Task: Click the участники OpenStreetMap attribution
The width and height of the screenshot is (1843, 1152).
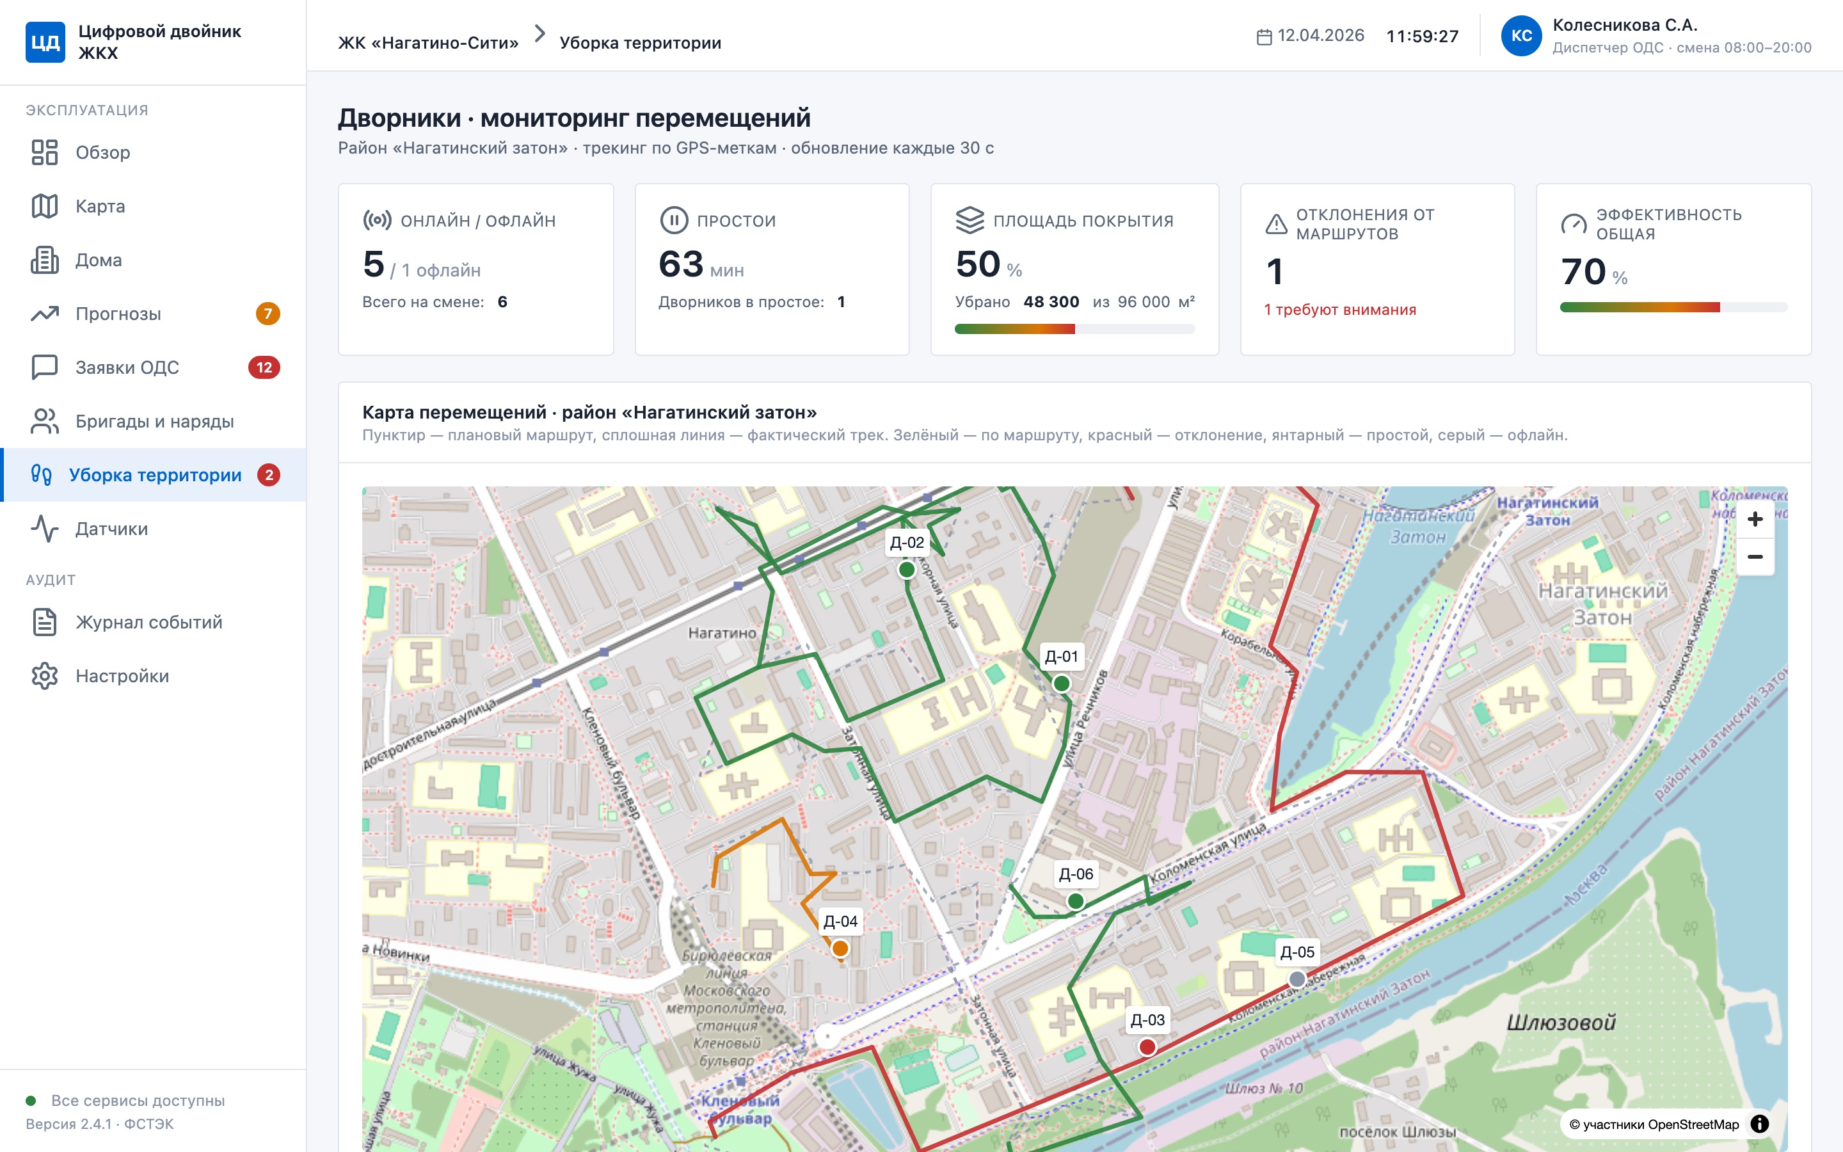Action: click(1654, 1124)
